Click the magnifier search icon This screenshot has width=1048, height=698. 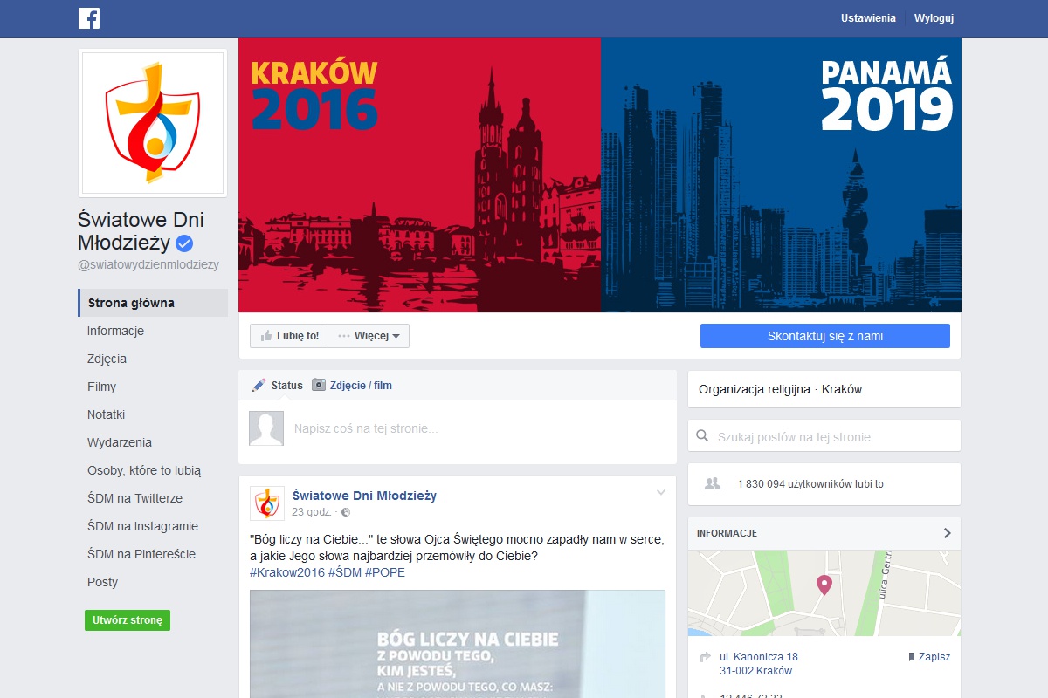(x=703, y=436)
